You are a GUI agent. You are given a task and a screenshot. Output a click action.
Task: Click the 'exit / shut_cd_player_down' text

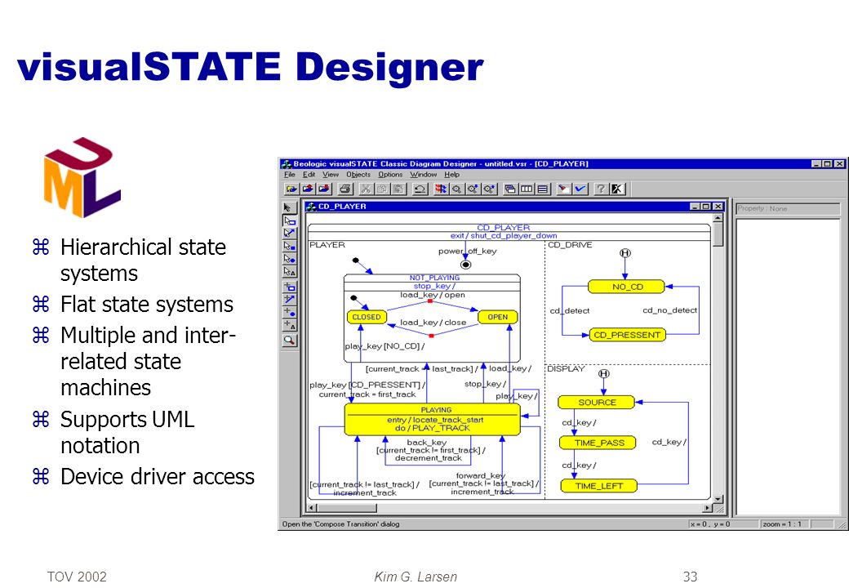point(504,235)
